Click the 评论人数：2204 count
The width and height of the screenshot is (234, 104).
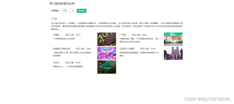(73, 63)
